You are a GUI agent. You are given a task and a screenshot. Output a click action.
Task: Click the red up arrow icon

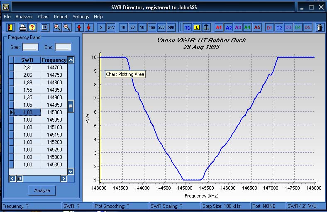tap(79, 27)
